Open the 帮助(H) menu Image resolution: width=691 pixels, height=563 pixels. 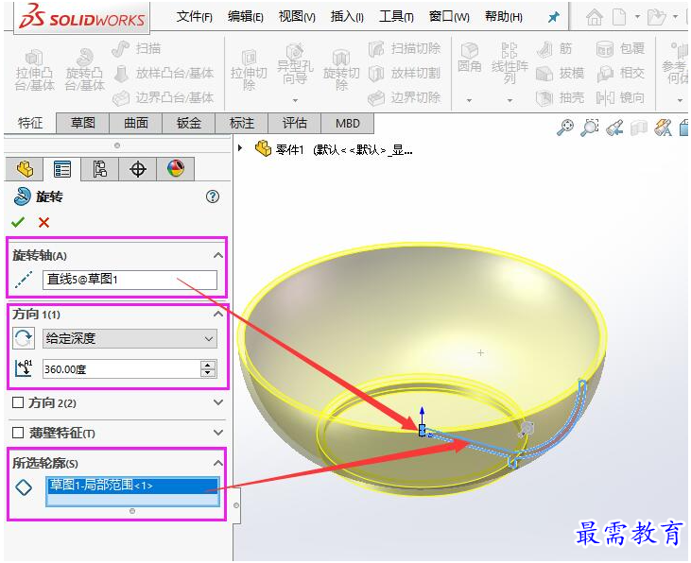coord(504,17)
